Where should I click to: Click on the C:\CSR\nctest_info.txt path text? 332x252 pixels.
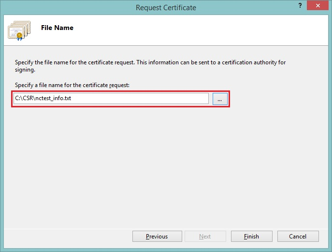tap(43, 98)
